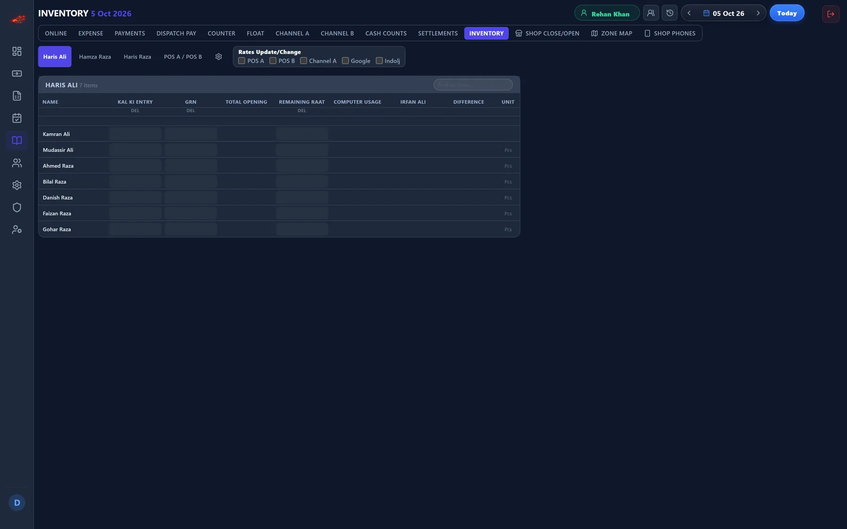The width and height of the screenshot is (847, 529).
Task: Switch to the EXPENSE tab
Action: pyautogui.click(x=91, y=33)
